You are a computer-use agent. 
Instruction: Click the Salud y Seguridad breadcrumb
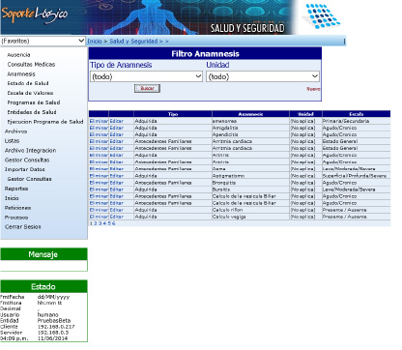(133, 42)
